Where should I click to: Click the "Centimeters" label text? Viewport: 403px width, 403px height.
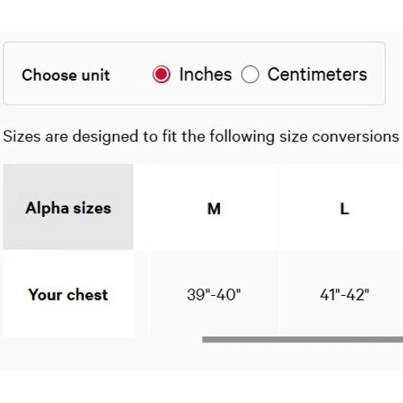[x=317, y=75]
